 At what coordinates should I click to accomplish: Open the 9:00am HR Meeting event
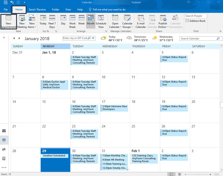(x=114, y=160)
